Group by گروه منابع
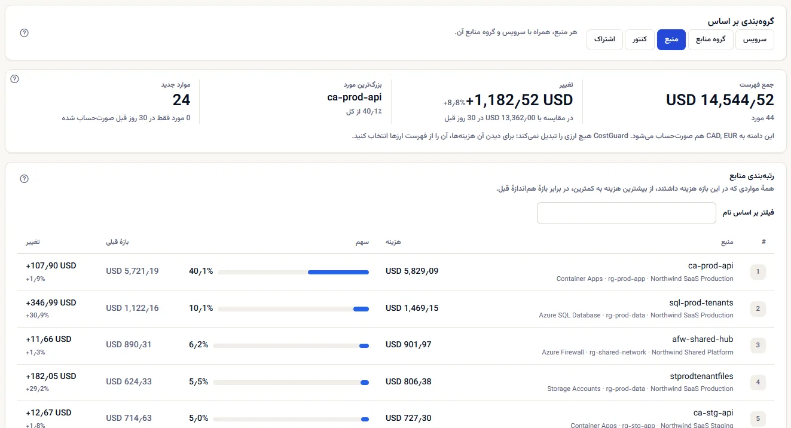 coord(710,39)
